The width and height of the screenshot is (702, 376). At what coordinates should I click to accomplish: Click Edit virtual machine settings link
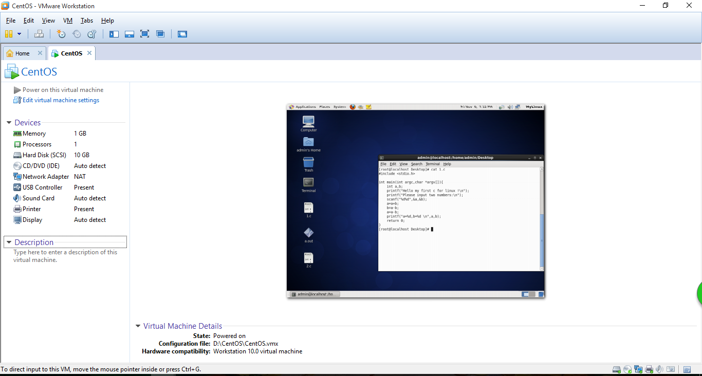57,100
